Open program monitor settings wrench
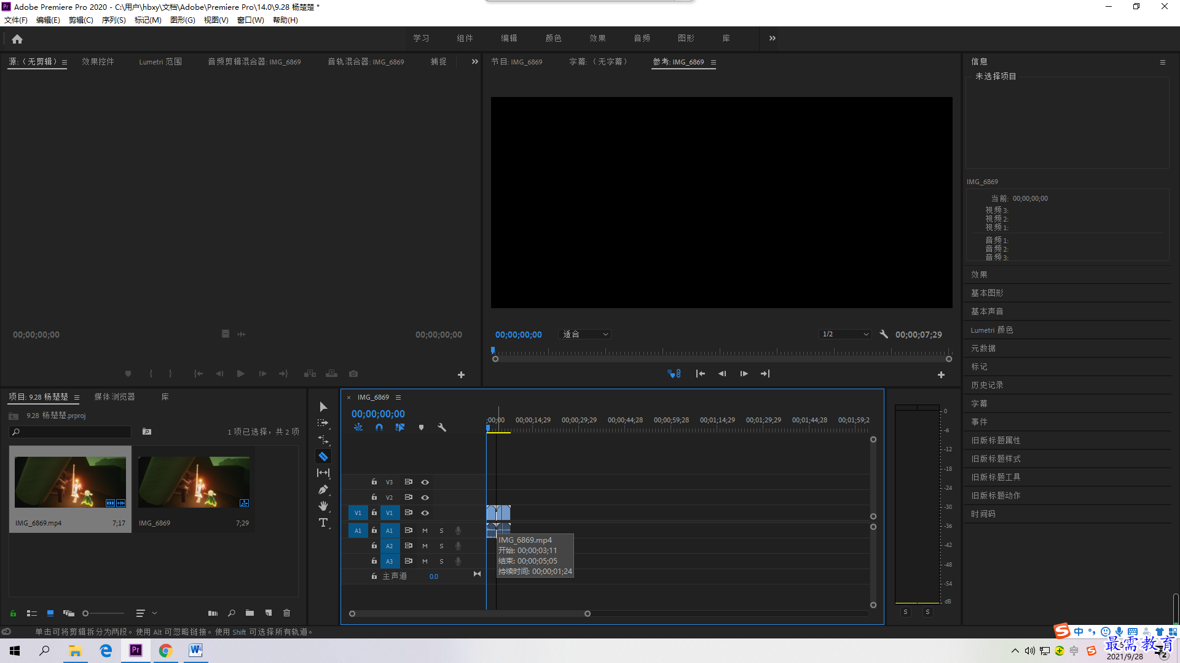Screen dimensions: 1180x663 884,334
